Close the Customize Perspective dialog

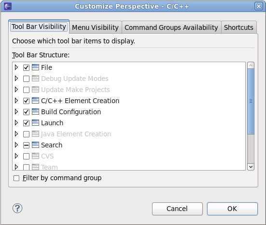tap(259, 6)
